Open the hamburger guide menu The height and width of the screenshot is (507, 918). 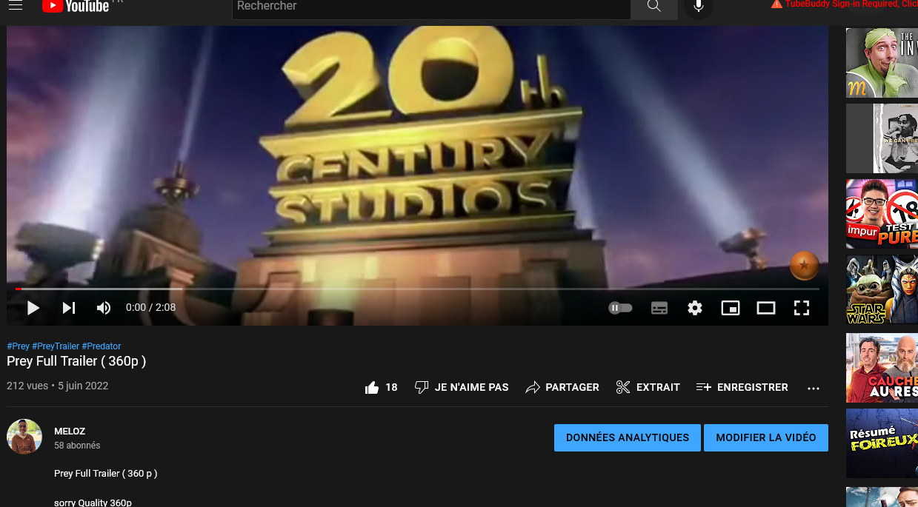16,6
